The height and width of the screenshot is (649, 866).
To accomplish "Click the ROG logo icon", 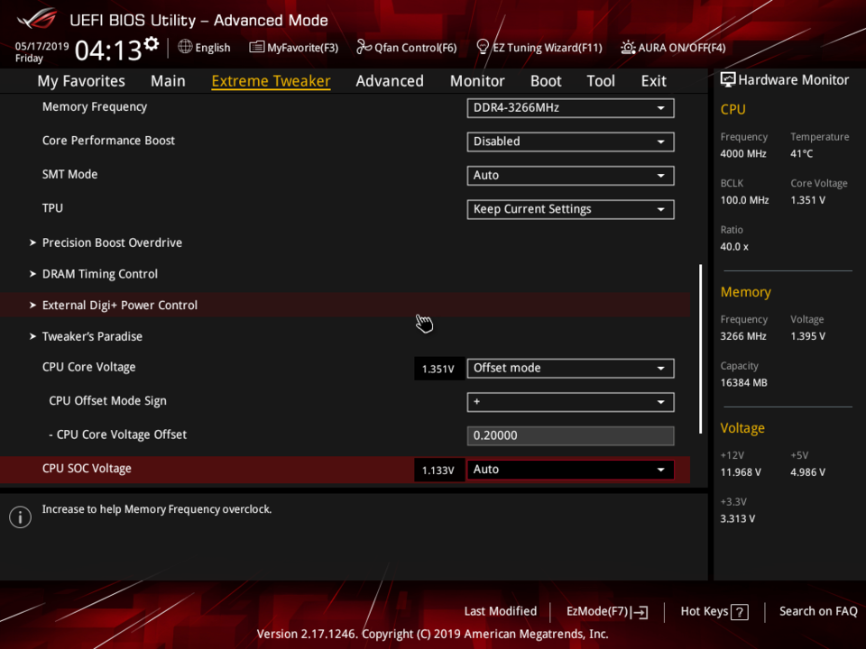I will coord(36,19).
